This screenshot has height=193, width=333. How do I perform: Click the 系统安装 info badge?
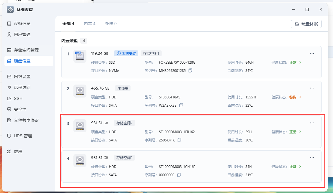(x=126, y=54)
